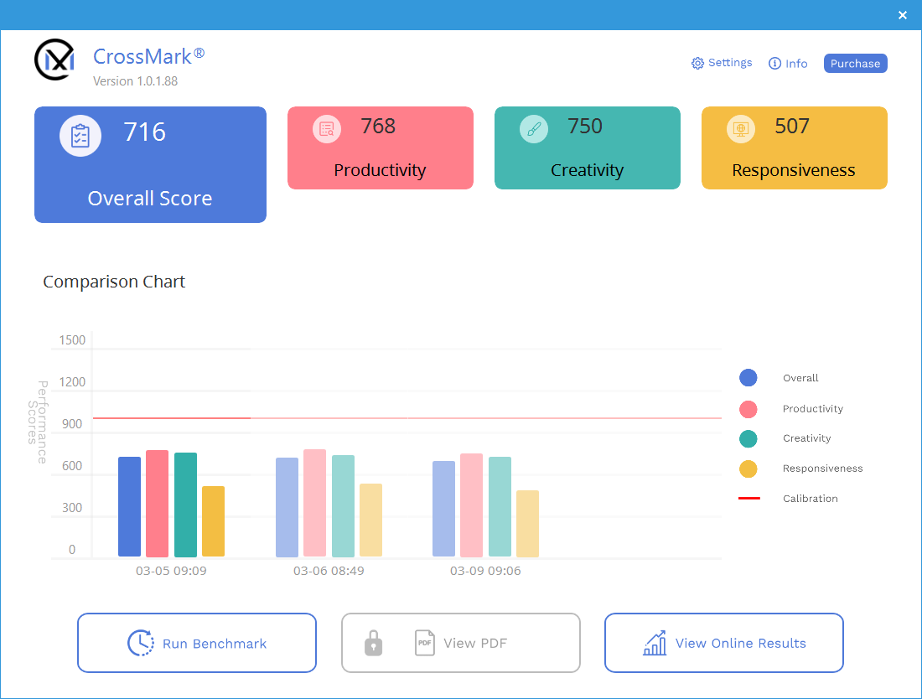Click the padlock icon beside View PDF
Image resolution: width=922 pixels, height=699 pixels.
pyautogui.click(x=373, y=643)
